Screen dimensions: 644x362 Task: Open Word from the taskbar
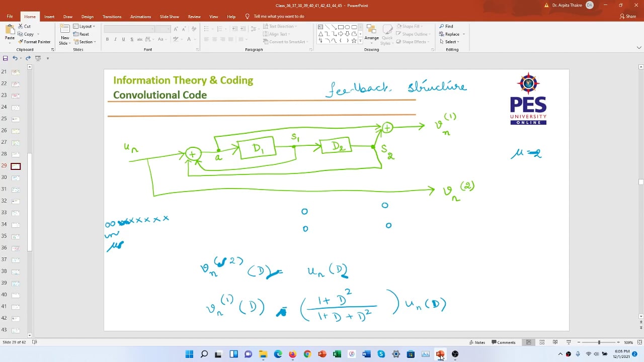click(x=366, y=354)
